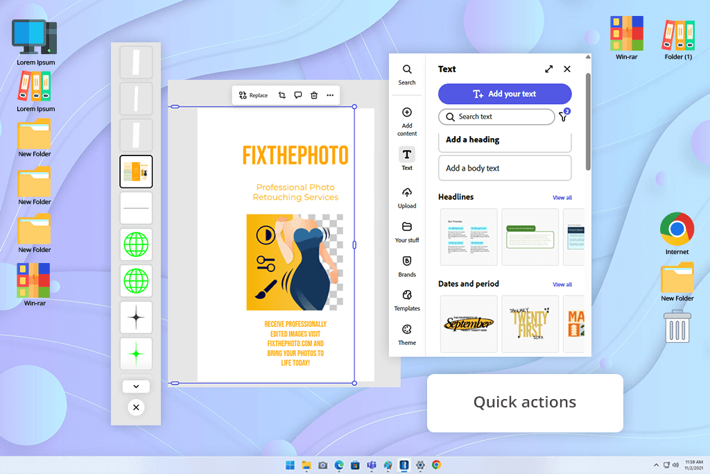Close the shapes strip with X button
710x474 pixels.
[x=136, y=407]
